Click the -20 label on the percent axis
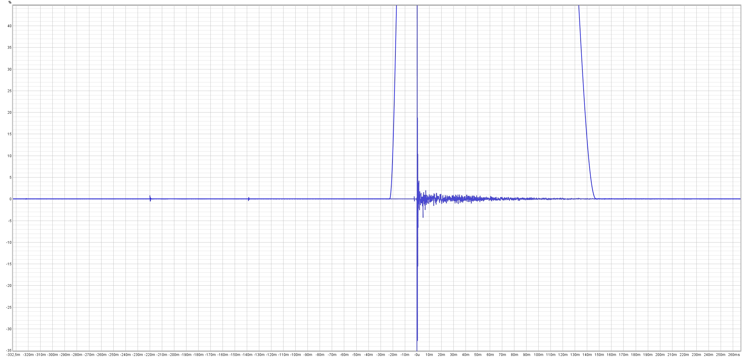Screen dimensions: 747x358 [x=9, y=286]
